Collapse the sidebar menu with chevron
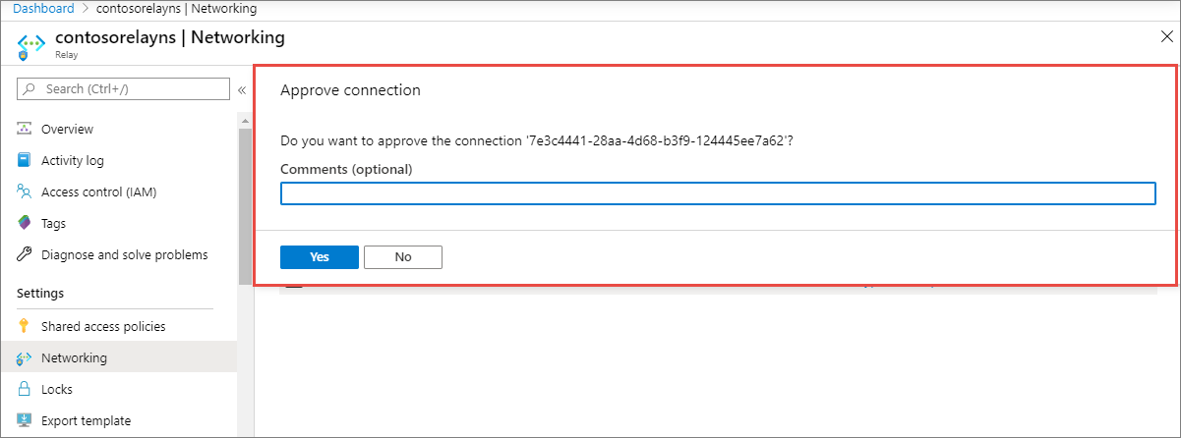 click(241, 89)
